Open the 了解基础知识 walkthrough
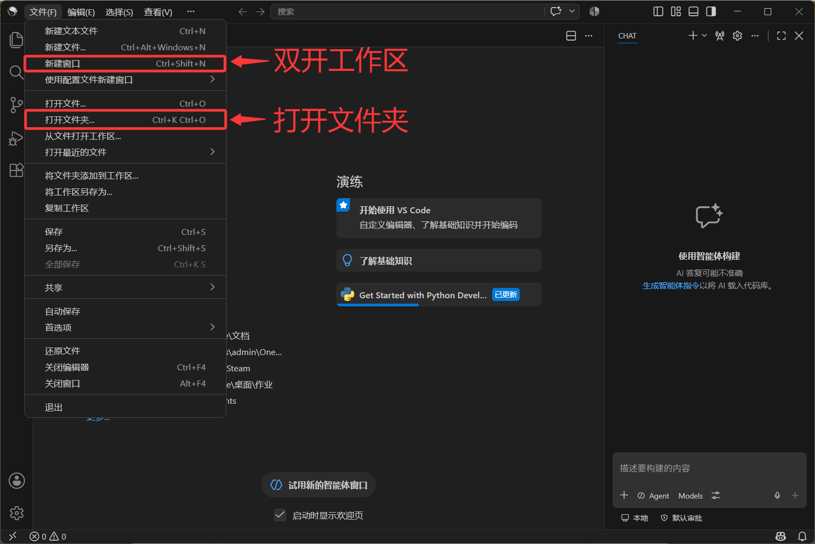The image size is (815, 544). click(x=439, y=260)
